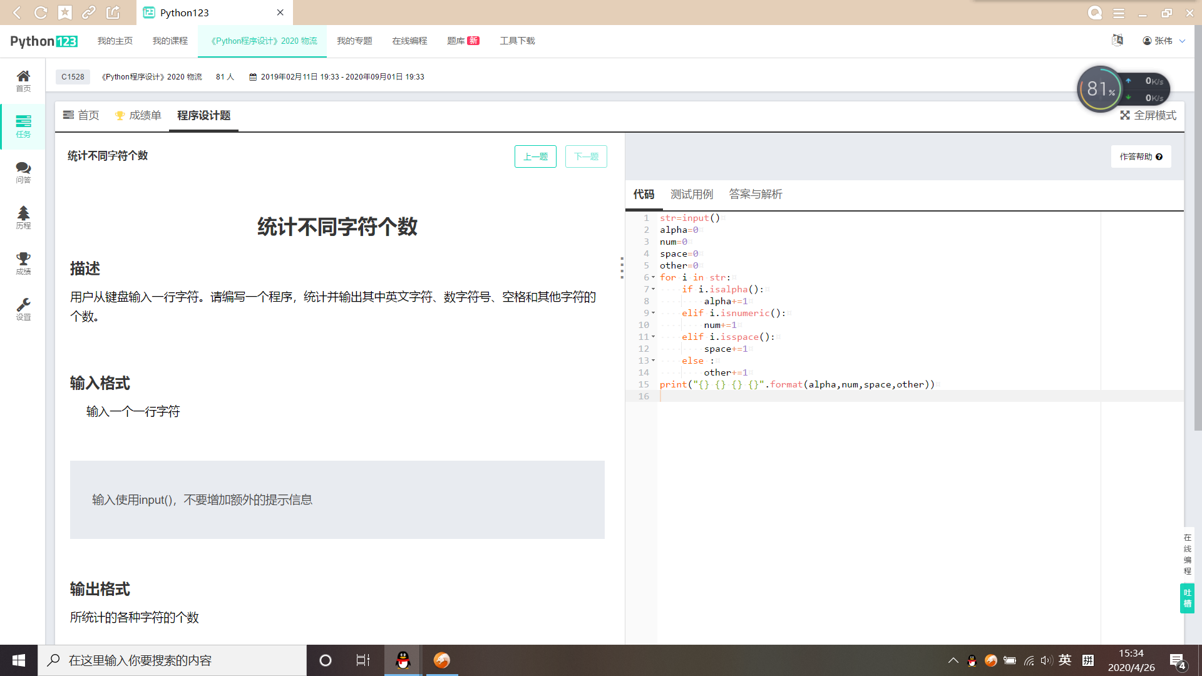Switch to the 测试用例 tab
Viewport: 1202px width, 676px height.
[x=692, y=194]
